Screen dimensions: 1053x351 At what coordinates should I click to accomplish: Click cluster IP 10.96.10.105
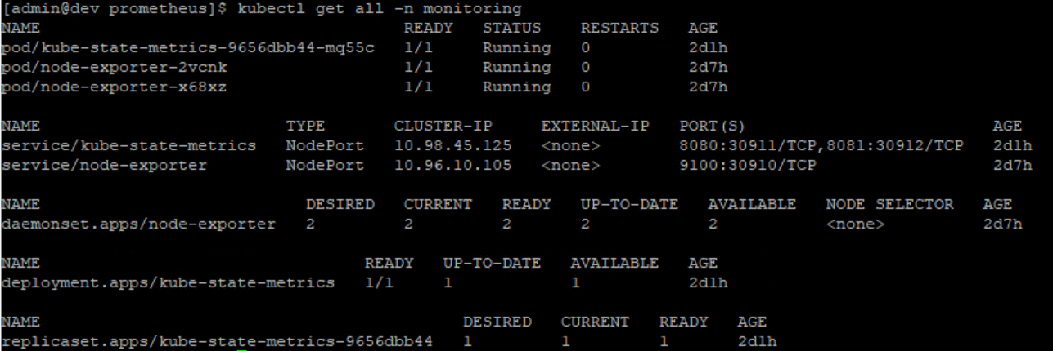point(452,165)
